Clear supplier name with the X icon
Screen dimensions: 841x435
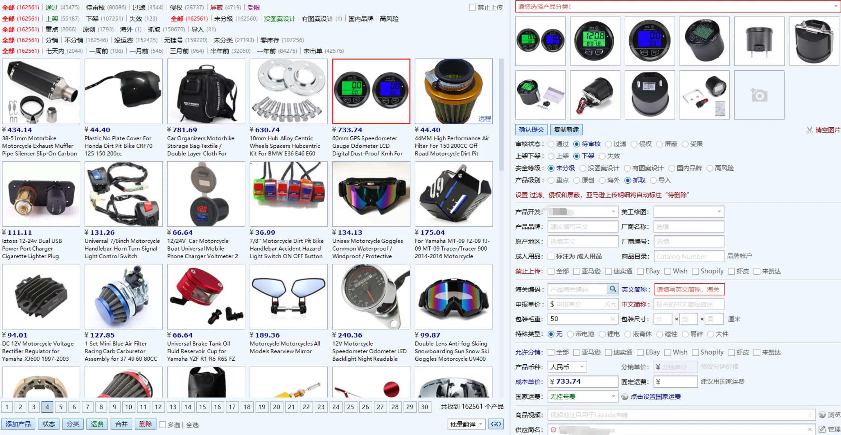[810, 429]
